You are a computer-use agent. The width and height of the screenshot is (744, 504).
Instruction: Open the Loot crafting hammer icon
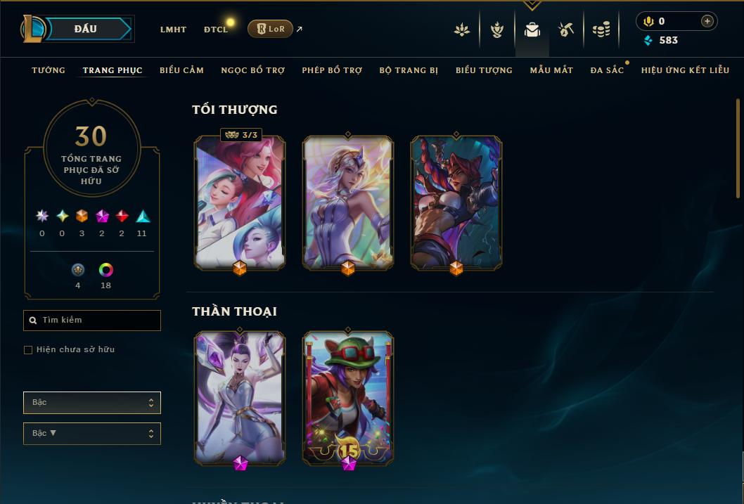pyautogui.click(x=566, y=30)
